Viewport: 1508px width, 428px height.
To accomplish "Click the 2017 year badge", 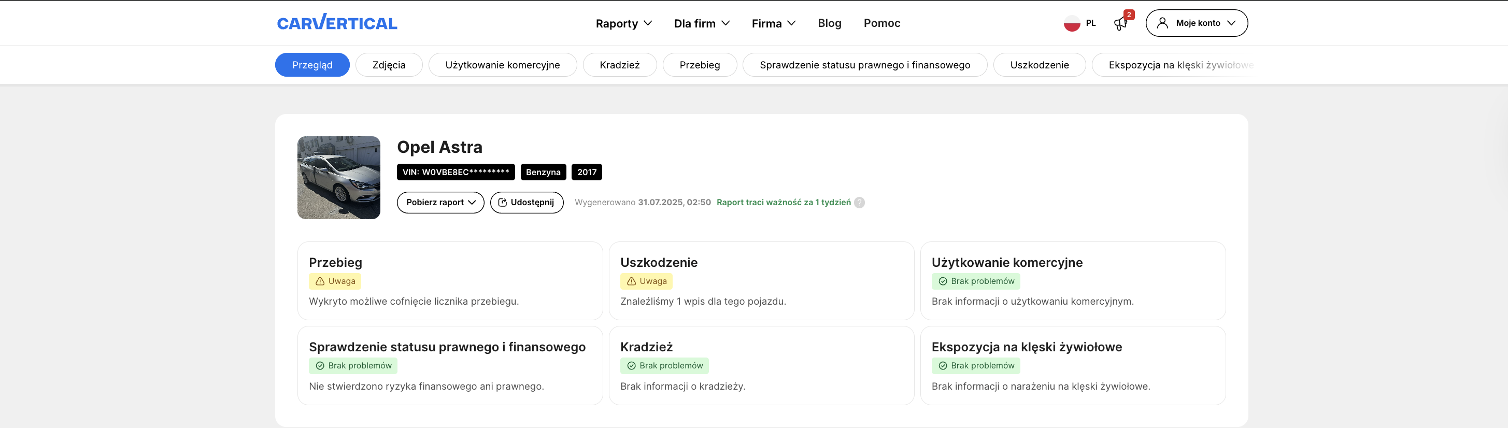I will tap(587, 172).
